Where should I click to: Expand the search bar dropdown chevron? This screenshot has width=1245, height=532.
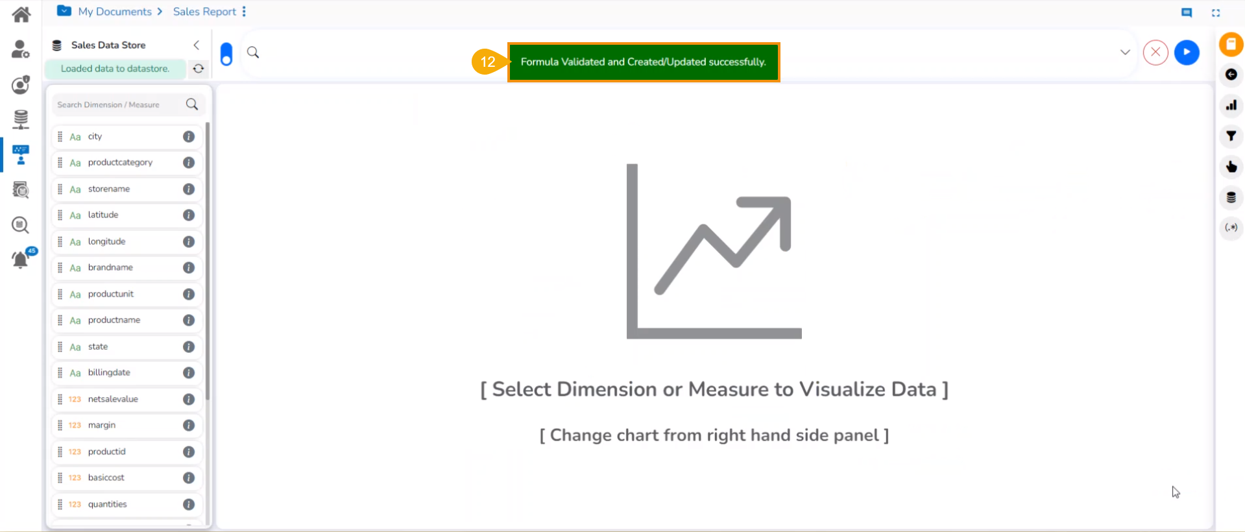(1125, 53)
